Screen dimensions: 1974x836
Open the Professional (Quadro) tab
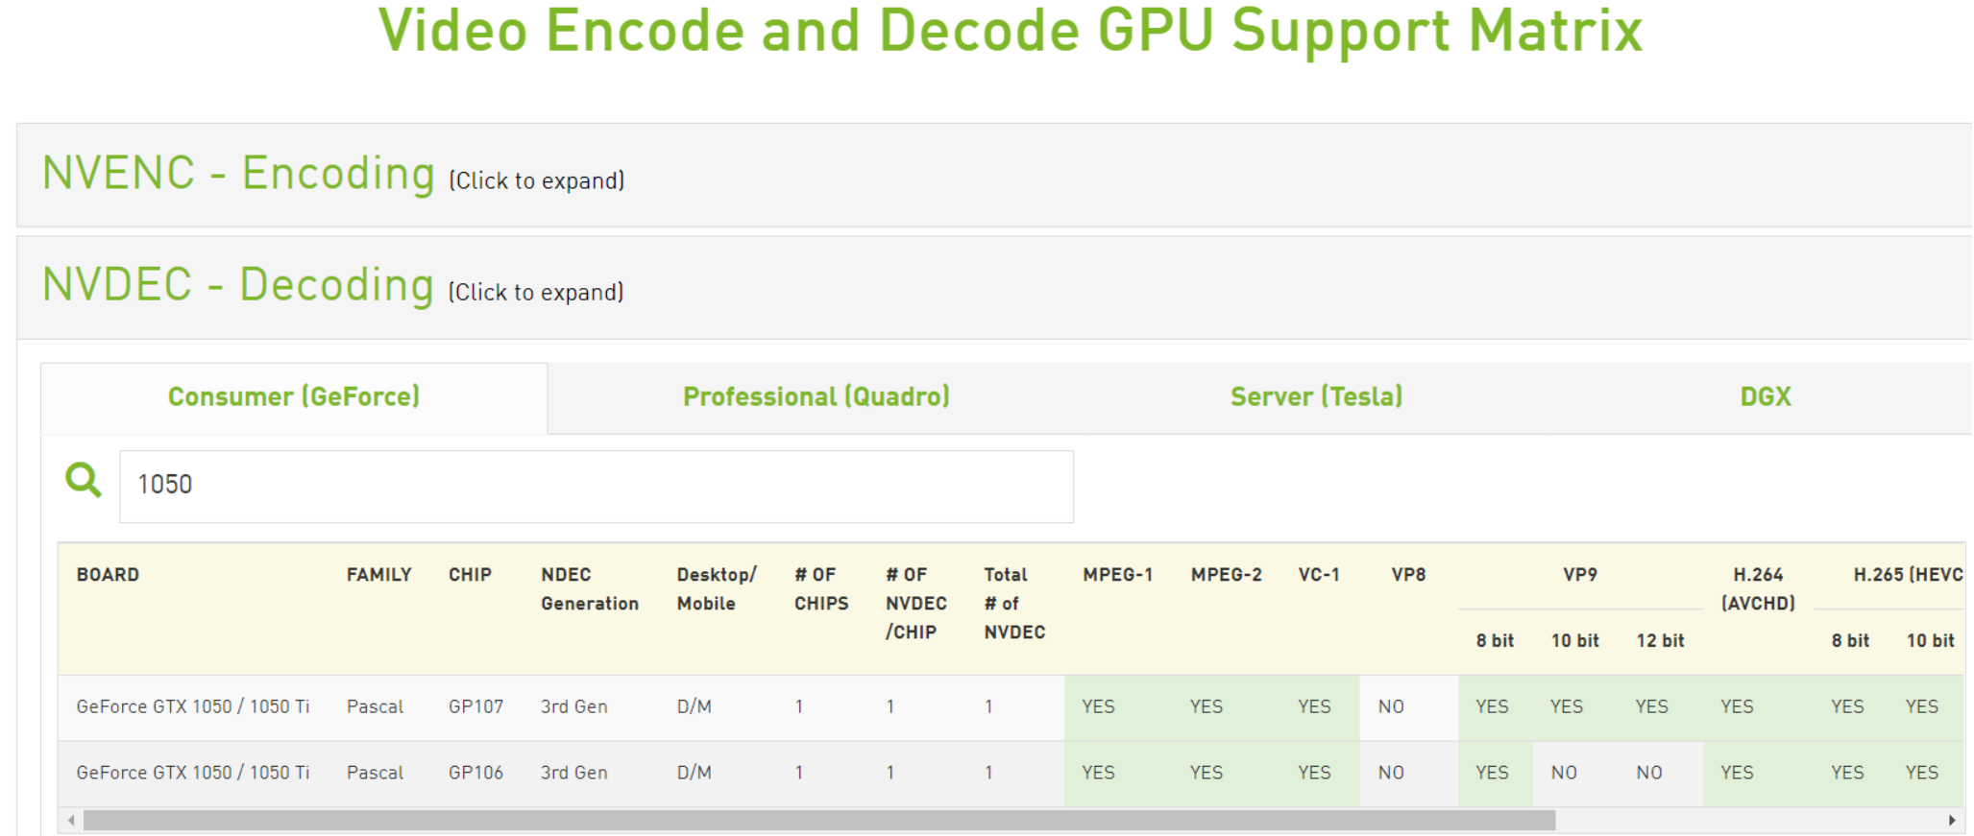816,397
